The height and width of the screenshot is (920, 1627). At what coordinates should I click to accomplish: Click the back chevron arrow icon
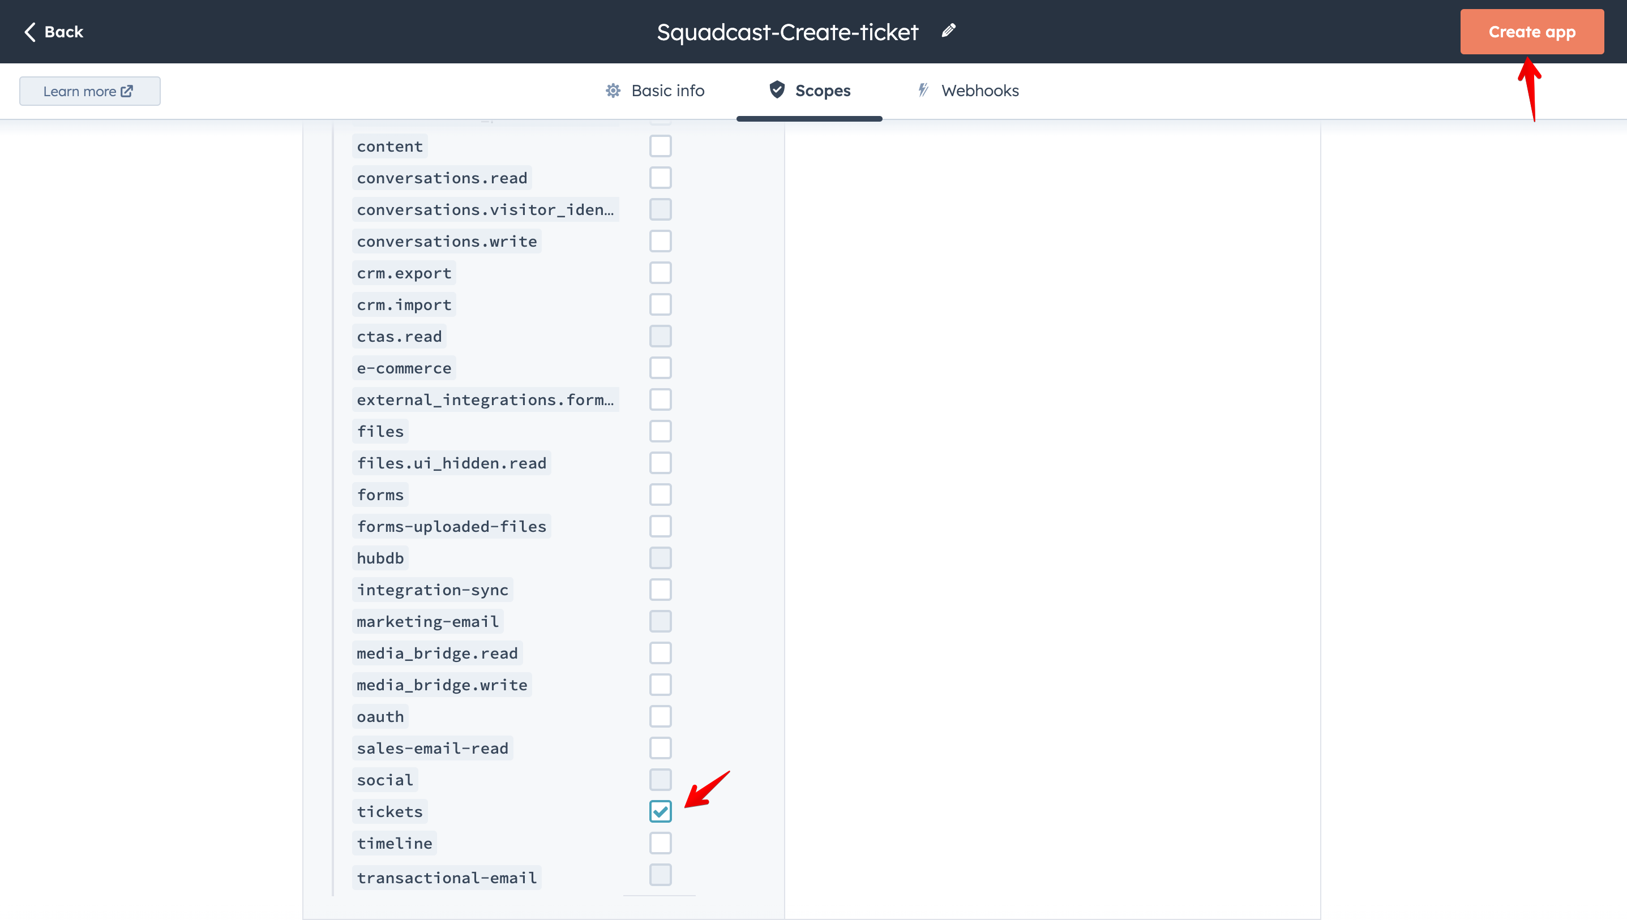tap(29, 32)
